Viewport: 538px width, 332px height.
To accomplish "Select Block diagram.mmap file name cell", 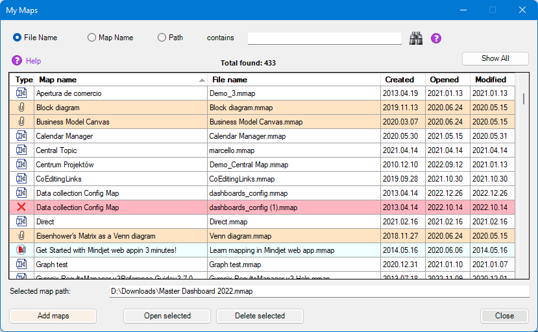I will tap(294, 108).
